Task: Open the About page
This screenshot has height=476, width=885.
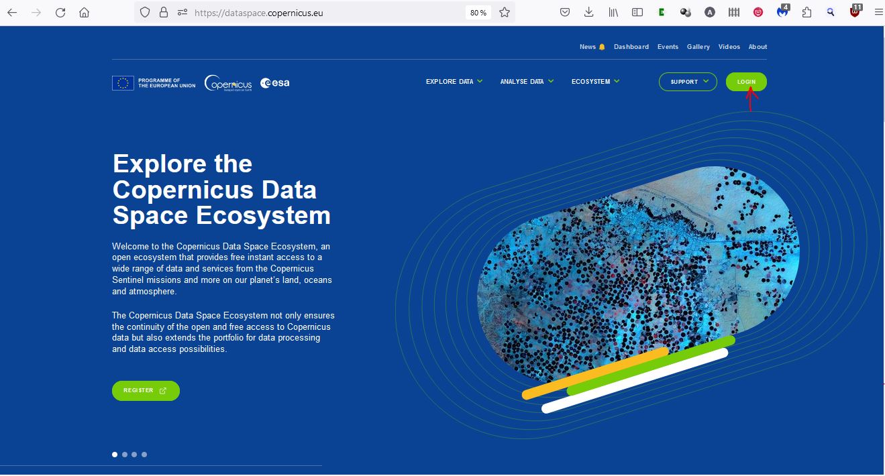Action: 758,47
